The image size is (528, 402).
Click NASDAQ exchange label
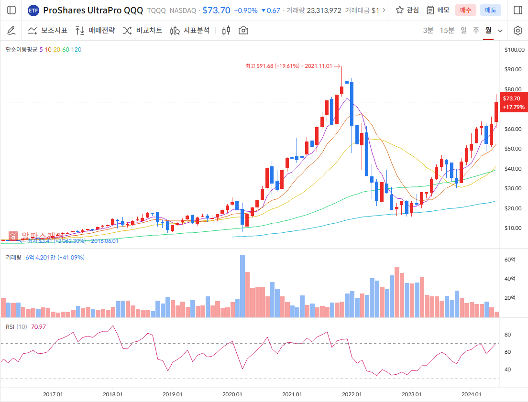(x=183, y=11)
